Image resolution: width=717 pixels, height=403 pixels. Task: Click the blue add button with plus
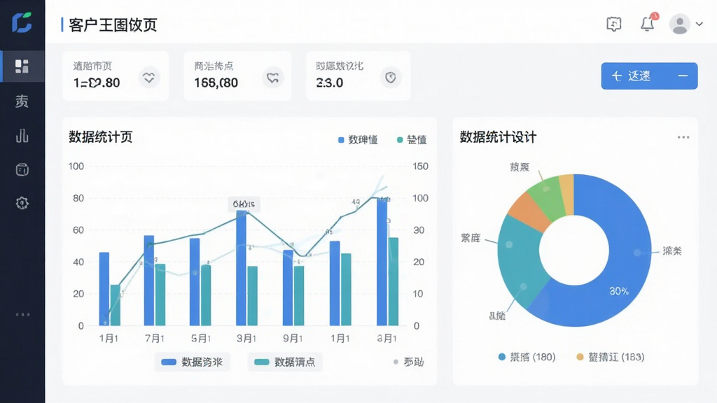pyautogui.click(x=649, y=76)
